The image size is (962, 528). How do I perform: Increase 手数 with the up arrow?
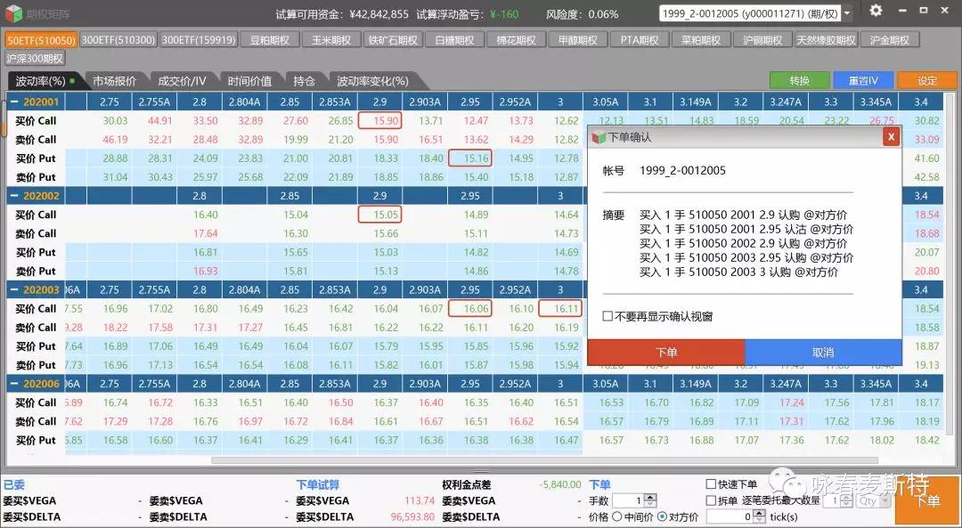point(651,498)
